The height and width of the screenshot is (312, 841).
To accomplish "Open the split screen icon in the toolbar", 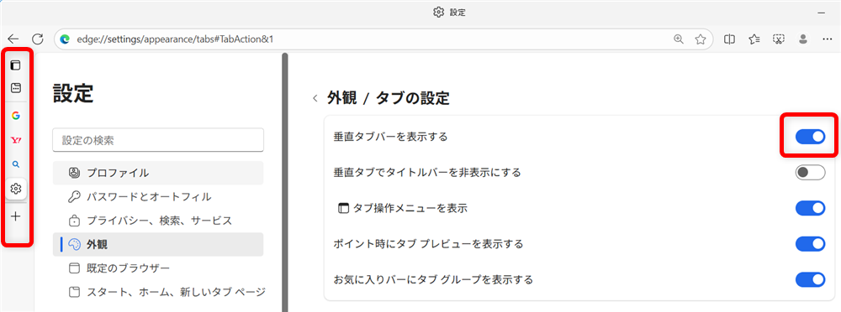I will (729, 39).
